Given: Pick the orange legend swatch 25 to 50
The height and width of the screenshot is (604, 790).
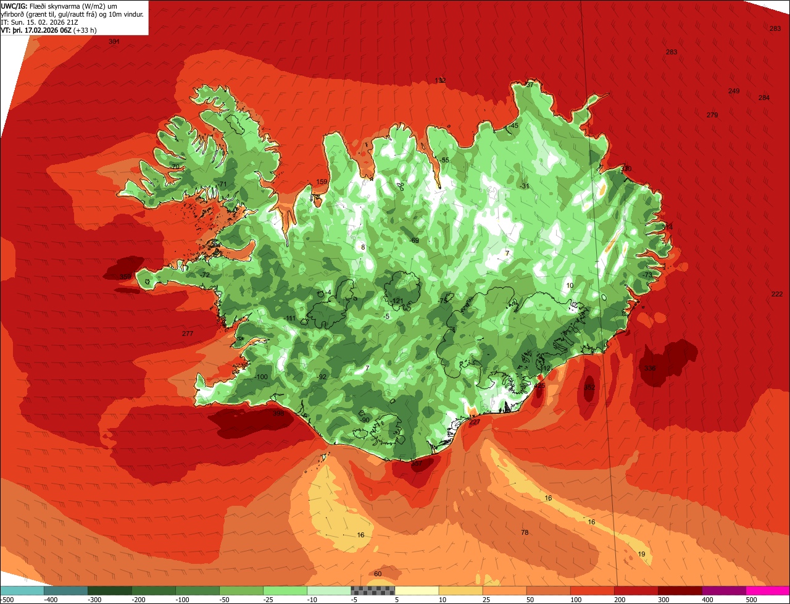Looking at the screenshot, I should click(504, 590).
